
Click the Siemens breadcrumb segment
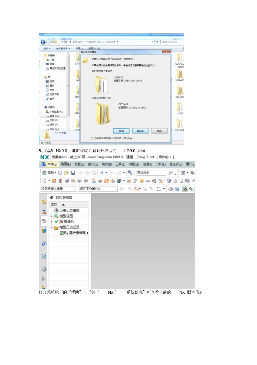click(111, 42)
